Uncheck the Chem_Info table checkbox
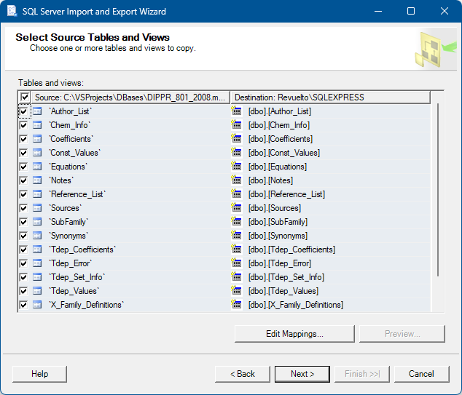Viewport: 462px width, 395px height. click(x=23, y=125)
